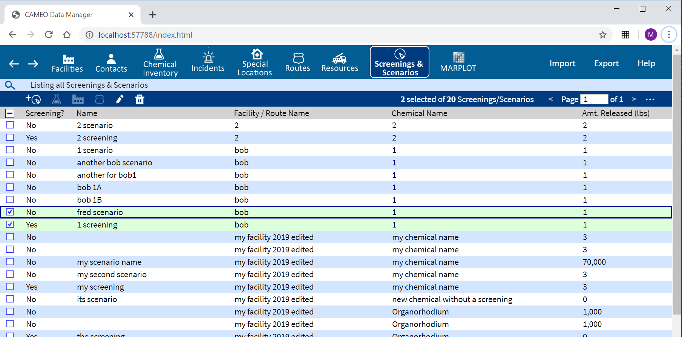Open the MARPLOT mapping tool

(458, 63)
